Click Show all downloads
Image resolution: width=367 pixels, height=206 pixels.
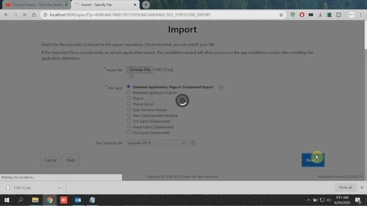click(x=345, y=187)
